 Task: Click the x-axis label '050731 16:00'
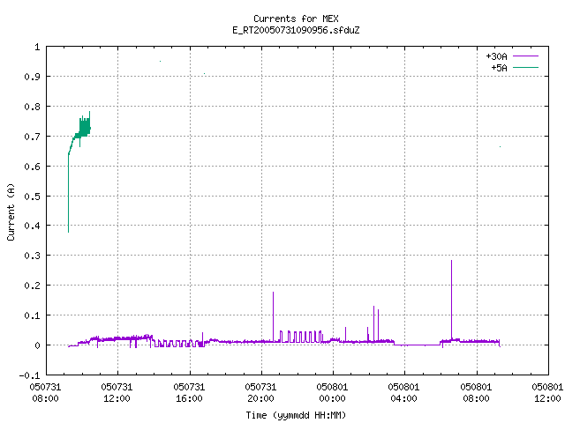pyautogui.click(x=189, y=392)
